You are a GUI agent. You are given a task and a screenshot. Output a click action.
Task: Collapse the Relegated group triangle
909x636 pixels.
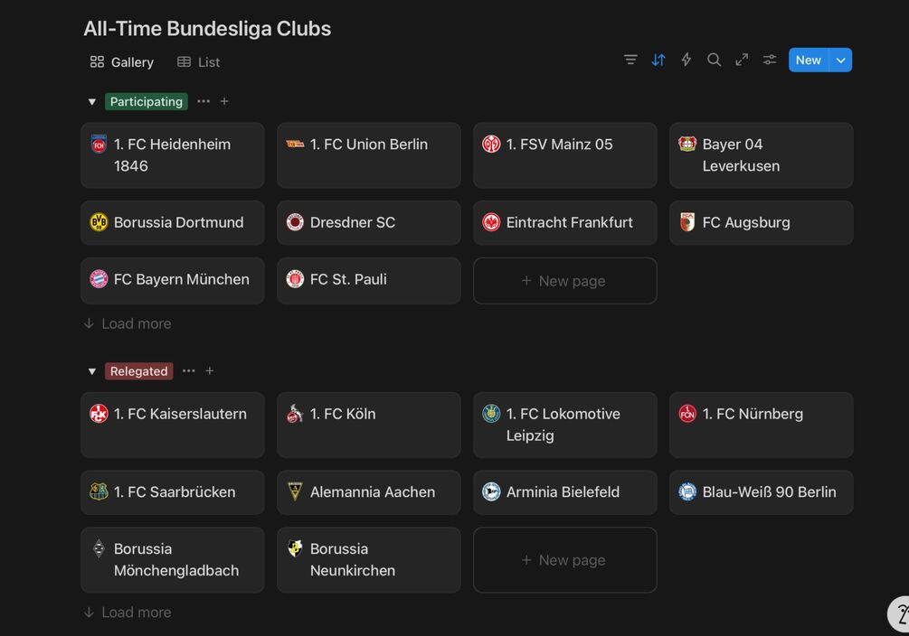(91, 371)
